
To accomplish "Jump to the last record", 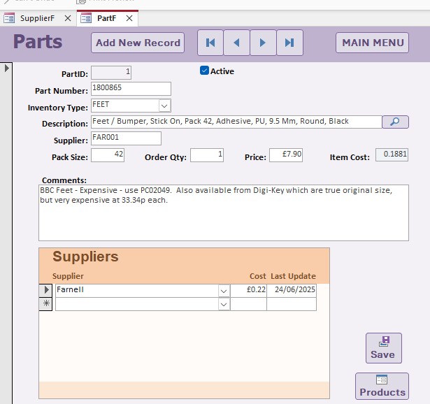I will 289,43.
